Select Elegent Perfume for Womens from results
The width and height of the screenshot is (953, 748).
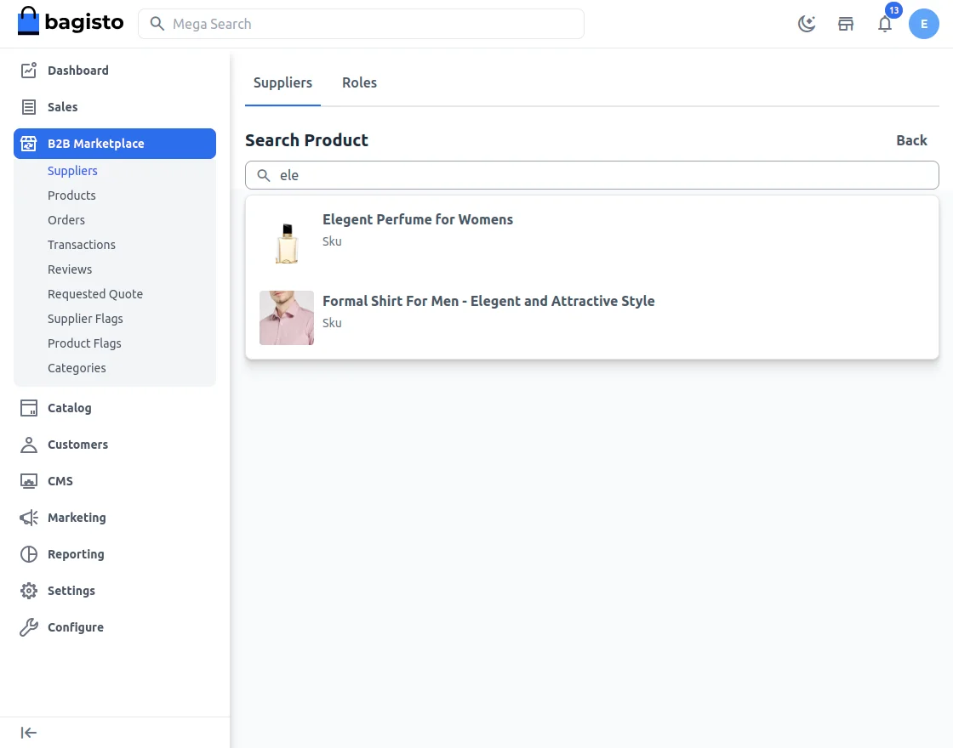[x=418, y=219]
